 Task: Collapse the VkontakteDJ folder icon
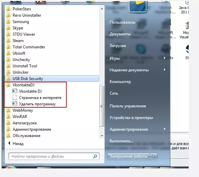[x=8, y=85]
